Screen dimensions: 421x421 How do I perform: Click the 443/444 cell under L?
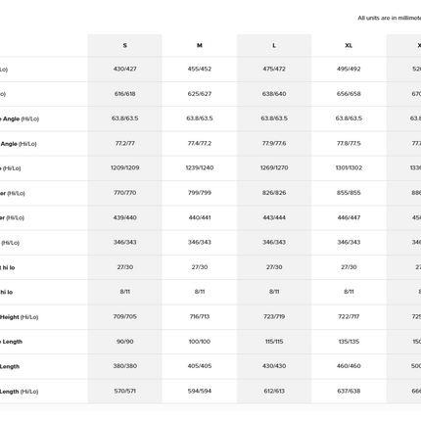coord(274,217)
